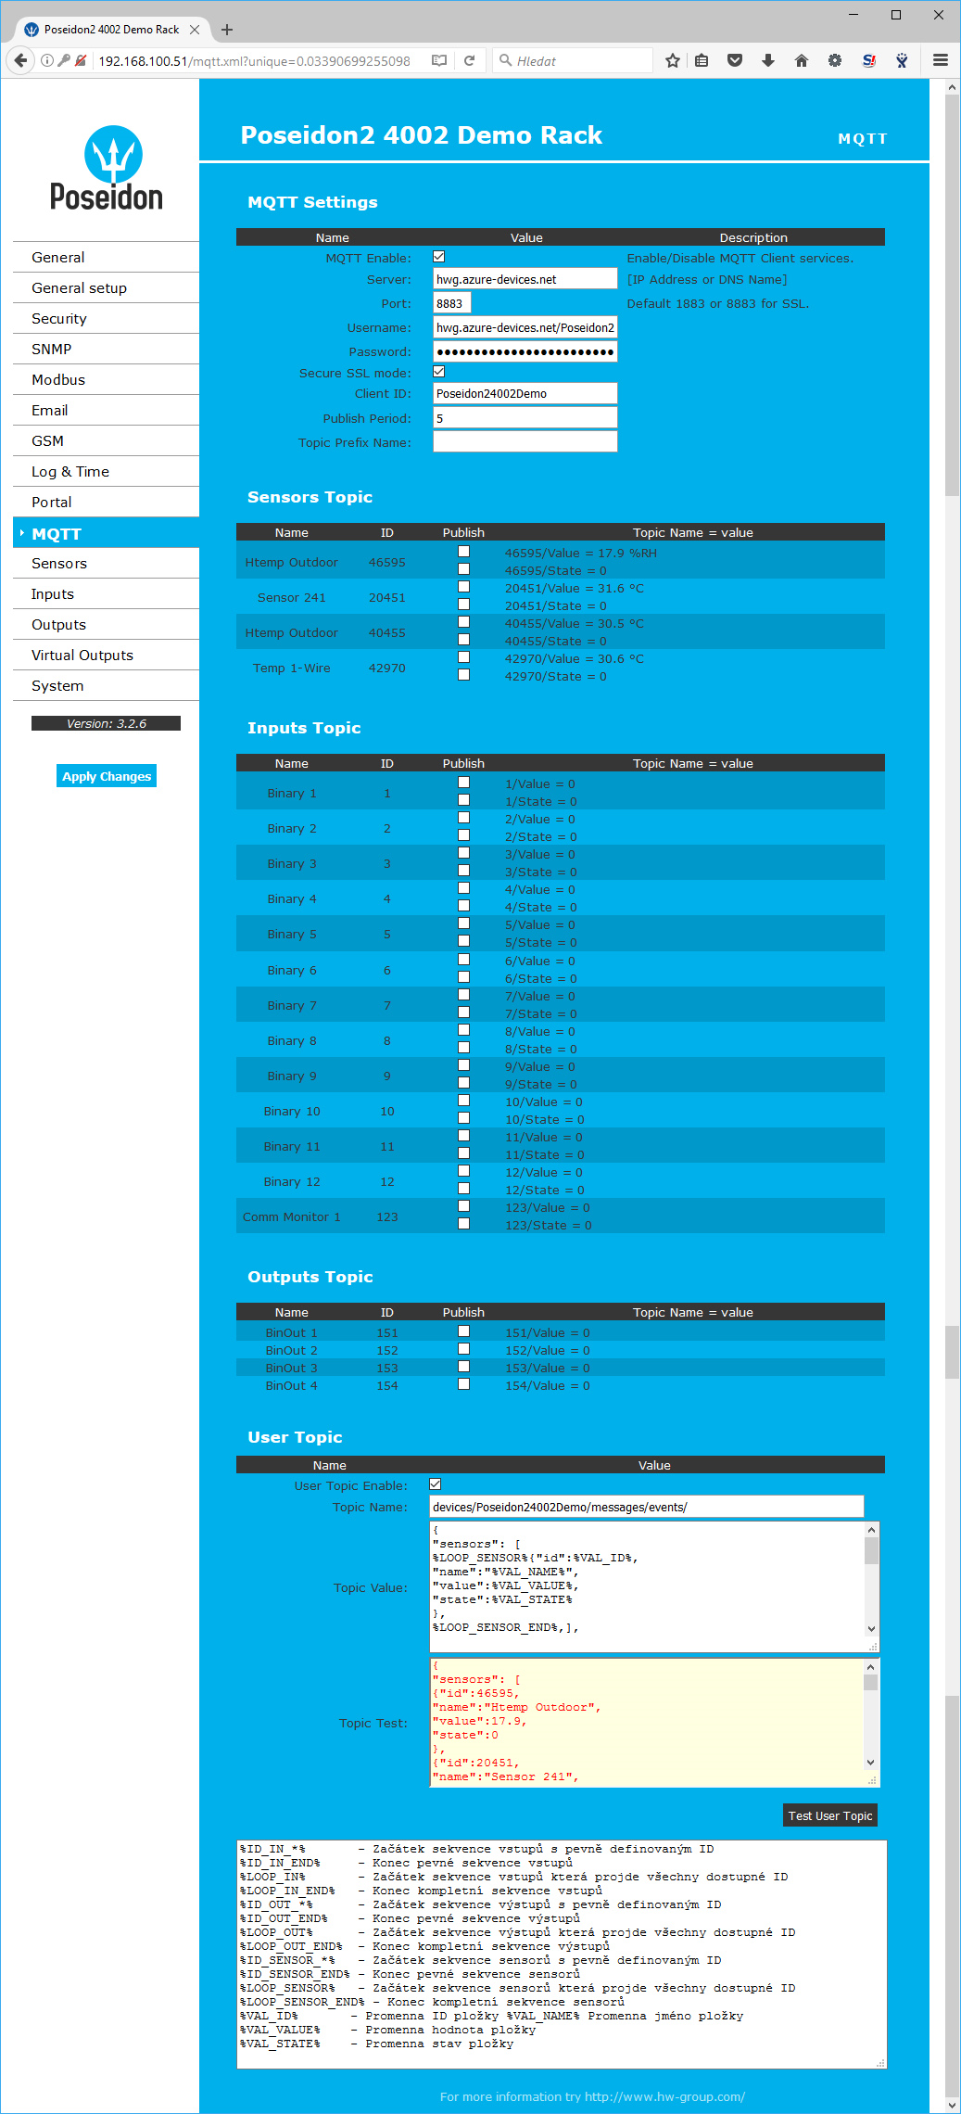Image resolution: width=961 pixels, height=2114 pixels.
Task: Click the Server input field
Action: (x=525, y=279)
